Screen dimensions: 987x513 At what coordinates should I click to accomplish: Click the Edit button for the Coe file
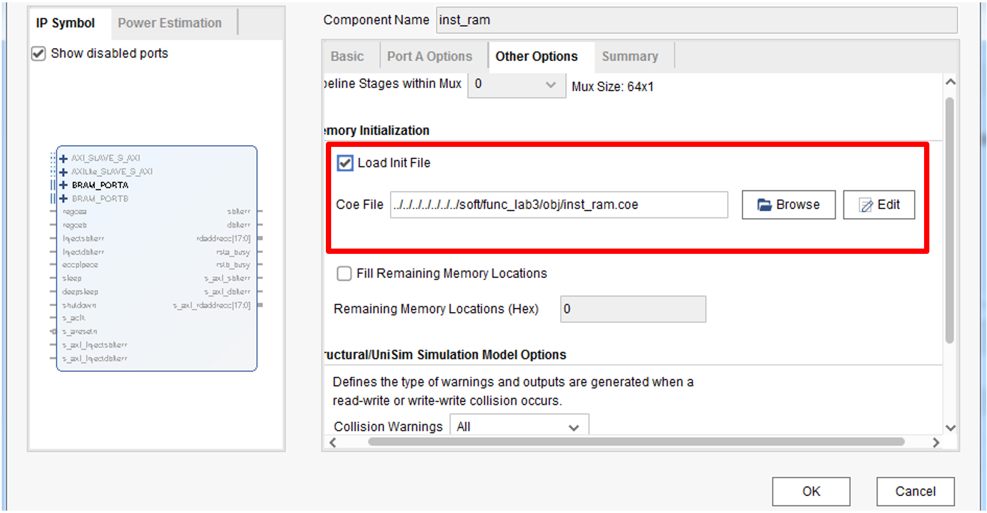click(879, 204)
